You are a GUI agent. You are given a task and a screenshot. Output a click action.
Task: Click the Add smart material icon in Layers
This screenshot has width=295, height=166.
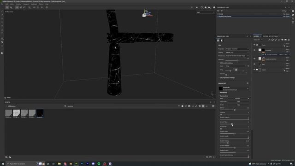282,40
